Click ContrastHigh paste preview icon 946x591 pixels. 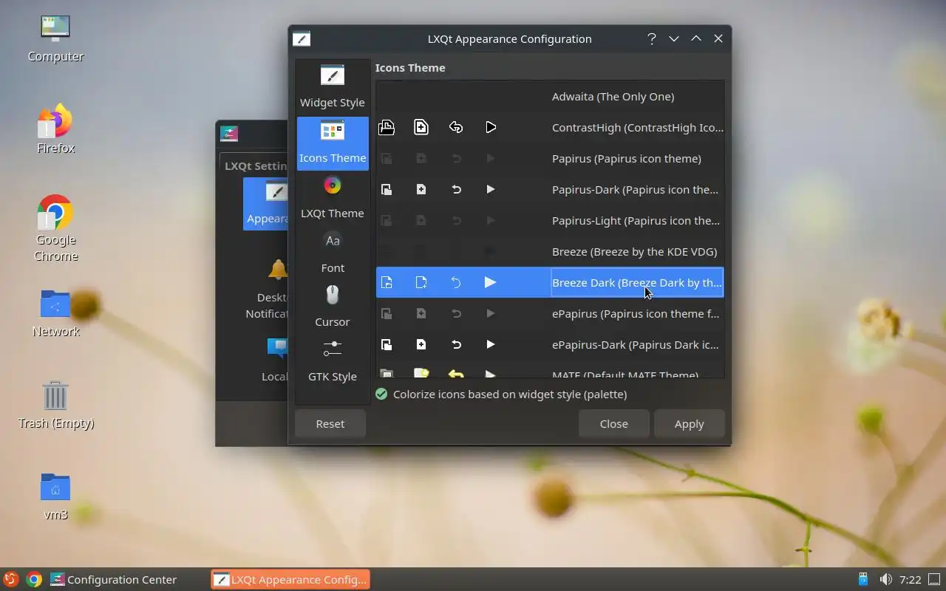(386, 127)
